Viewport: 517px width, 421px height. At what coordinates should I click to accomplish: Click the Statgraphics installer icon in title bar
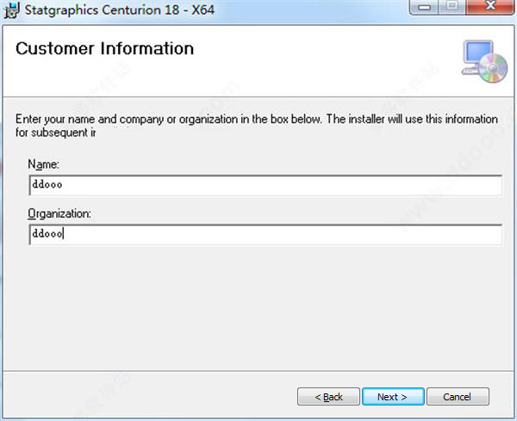[x=10, y=11]
